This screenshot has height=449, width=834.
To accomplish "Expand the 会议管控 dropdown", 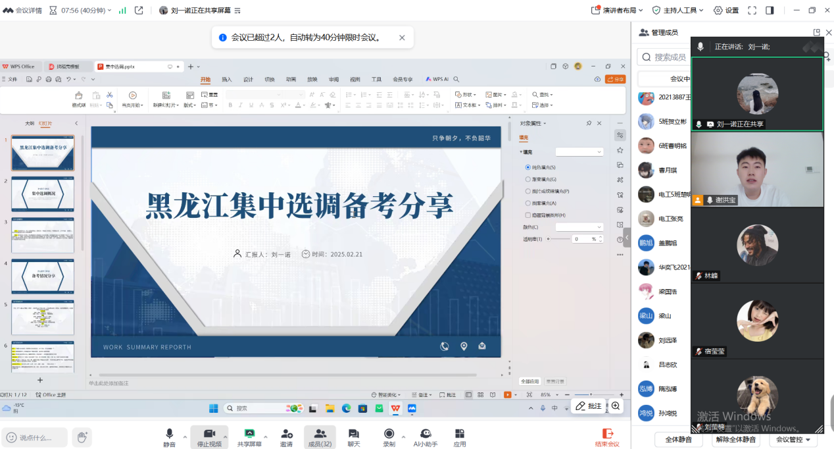I will [x=792, y=440].
